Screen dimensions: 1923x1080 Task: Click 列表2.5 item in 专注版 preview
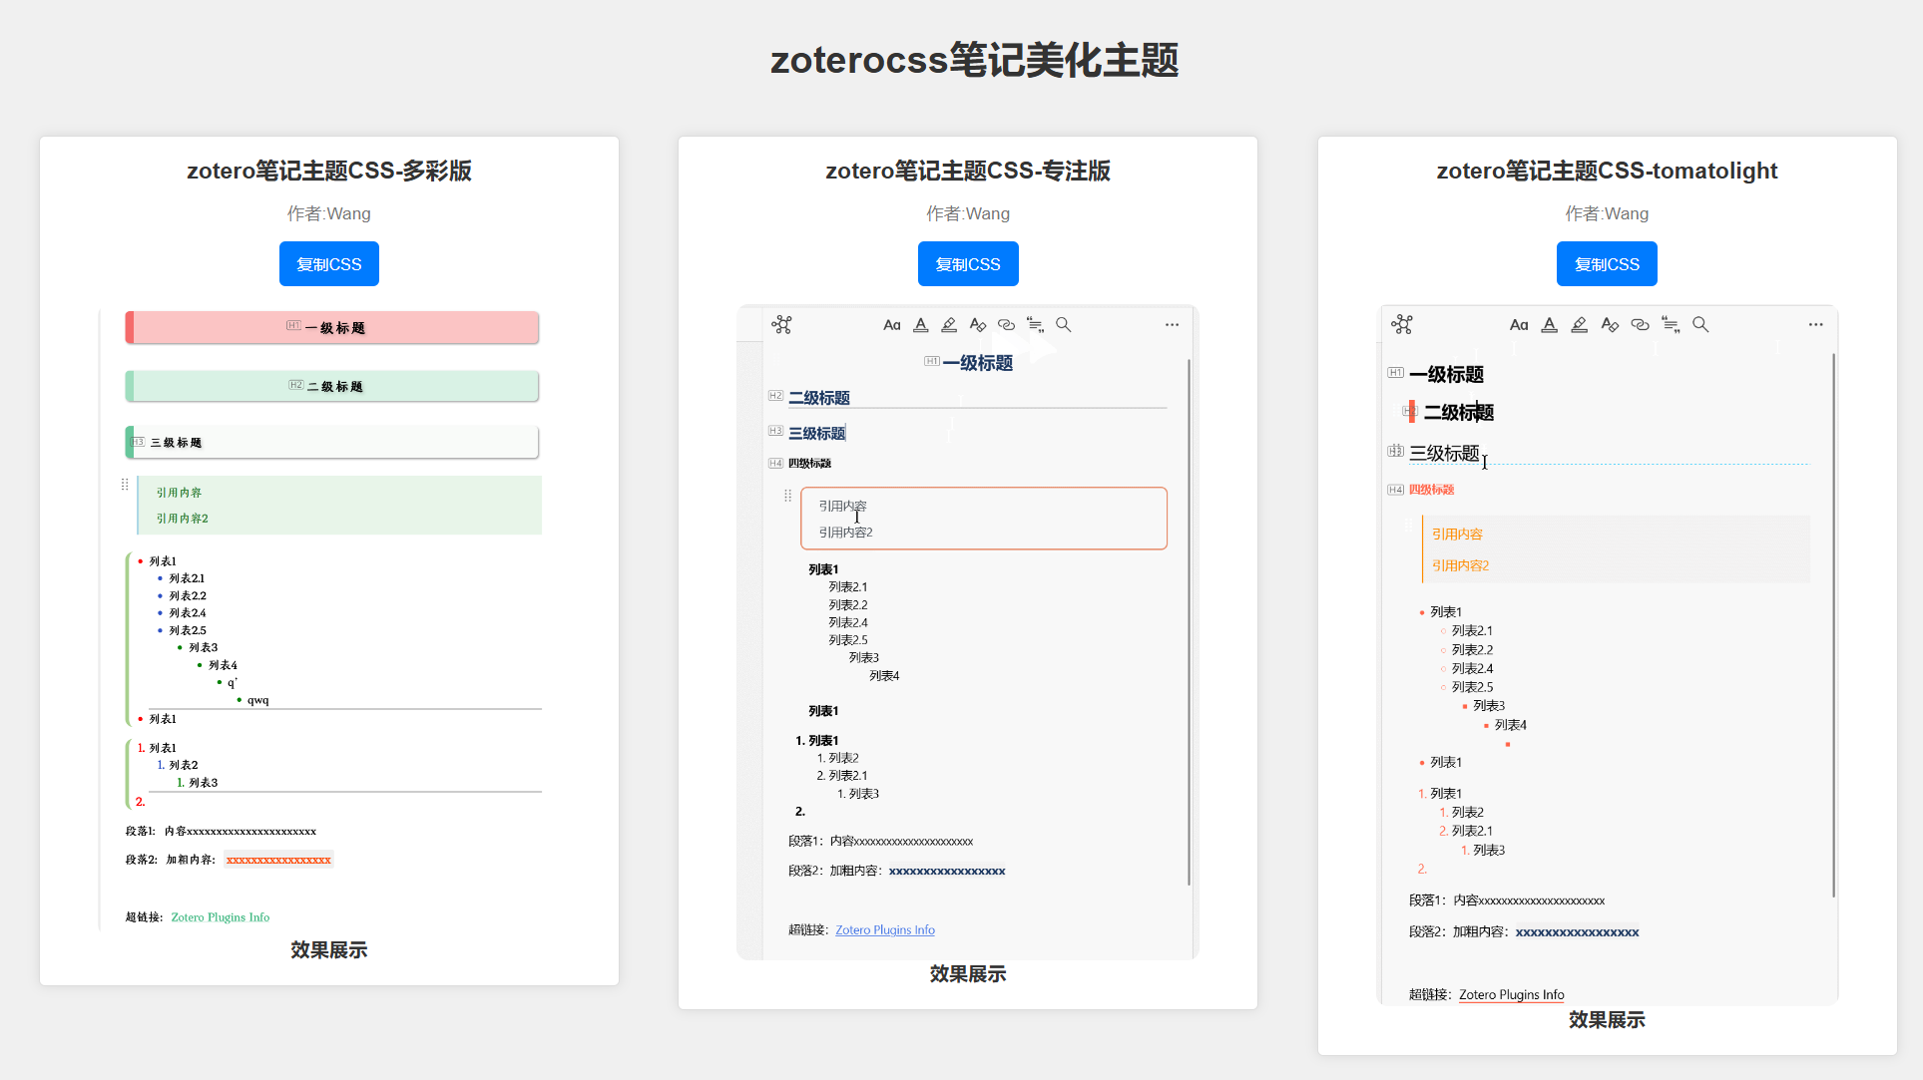848,640
